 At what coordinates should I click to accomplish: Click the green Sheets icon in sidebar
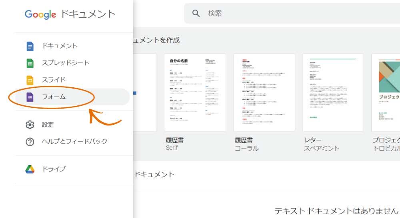[x=30, y=63]
